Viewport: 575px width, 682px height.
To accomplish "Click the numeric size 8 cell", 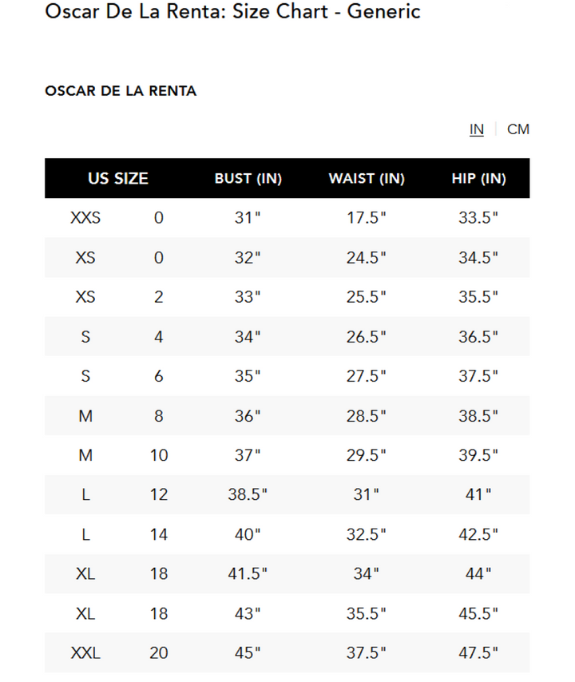I will click(159, 416).
